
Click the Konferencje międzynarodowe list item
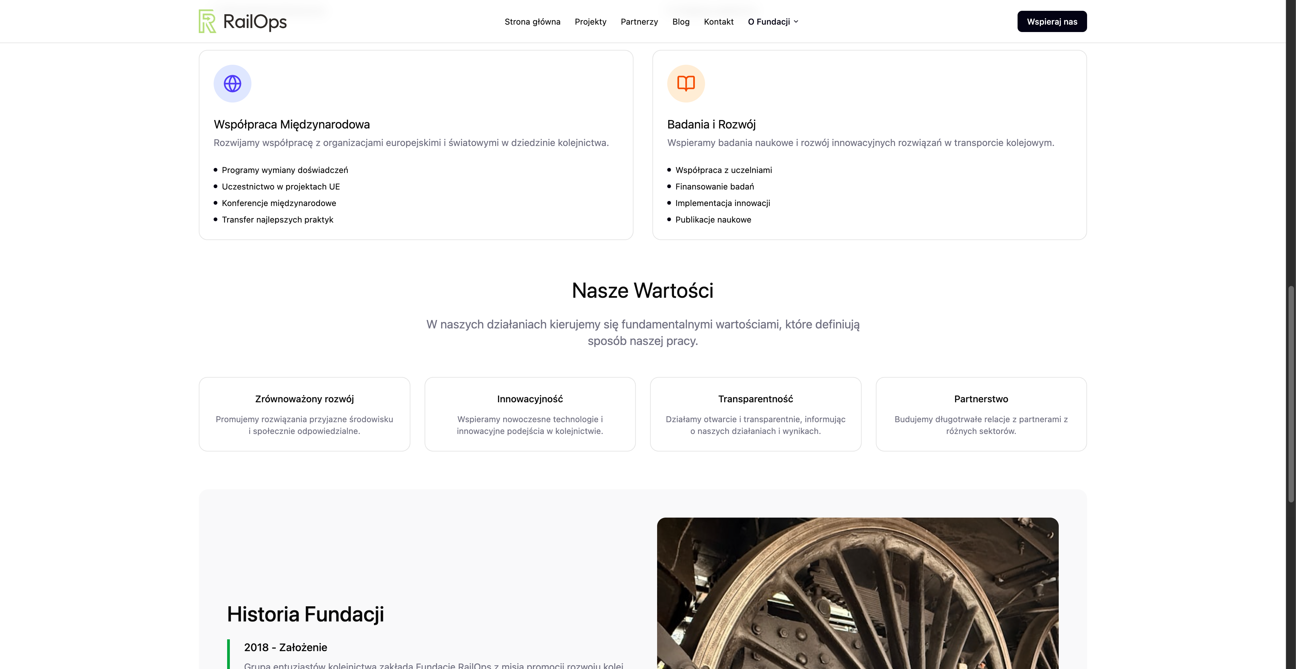click(279, 203)
